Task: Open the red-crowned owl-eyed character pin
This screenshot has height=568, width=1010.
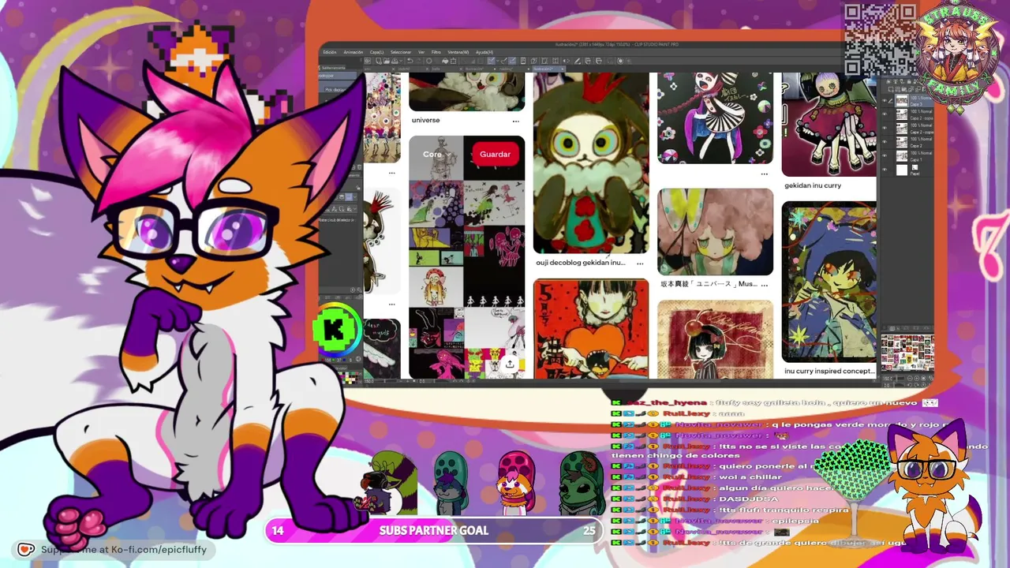Action: coord(591,163)
